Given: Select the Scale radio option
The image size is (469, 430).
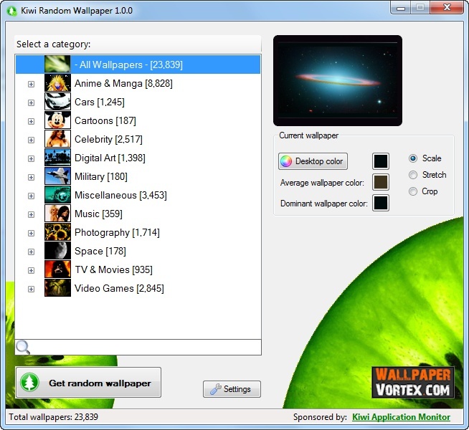Looking at the screenshot, I should point(413,158).
